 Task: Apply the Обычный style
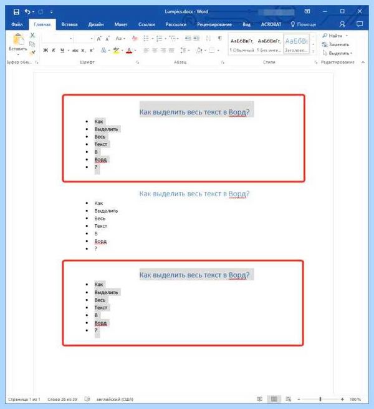tap(242, 44)
